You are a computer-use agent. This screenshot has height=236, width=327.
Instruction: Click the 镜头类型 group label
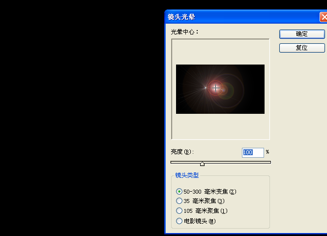click(187, 175)
